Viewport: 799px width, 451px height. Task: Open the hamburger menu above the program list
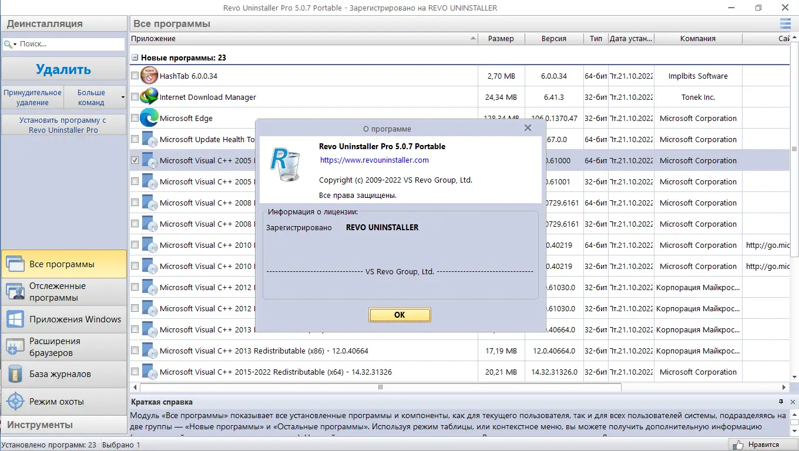(785, 23)
